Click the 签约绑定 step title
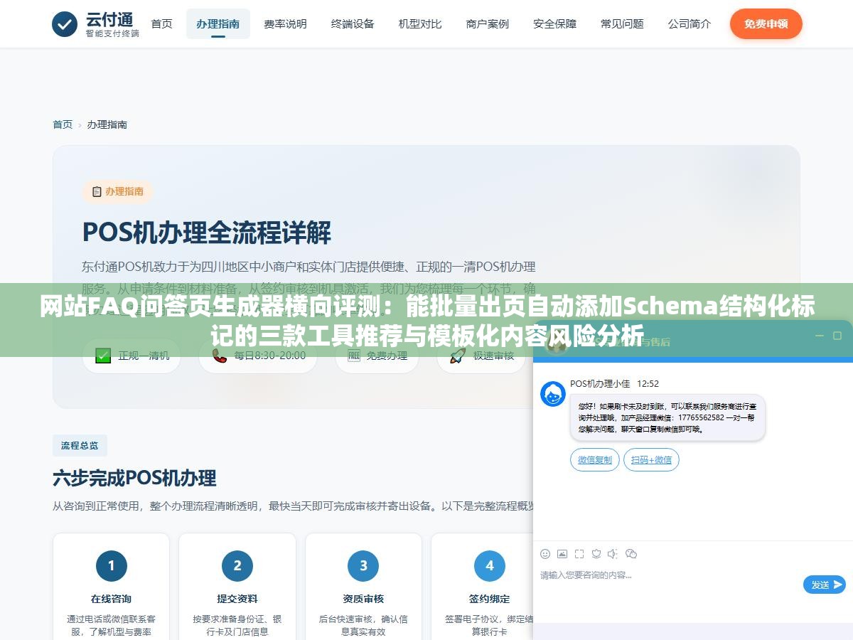The width and height of the screenshot is (853, 640). (x=490, y=599)
